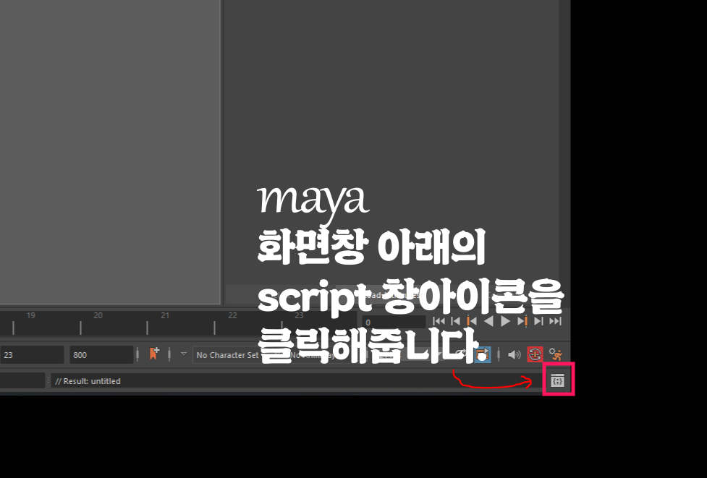This screenshot has height=478, width=707.
Task: Play the animation forwards
Action: point(505,321)
